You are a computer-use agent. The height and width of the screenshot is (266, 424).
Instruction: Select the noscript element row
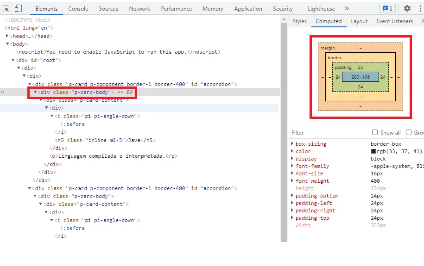118,52
